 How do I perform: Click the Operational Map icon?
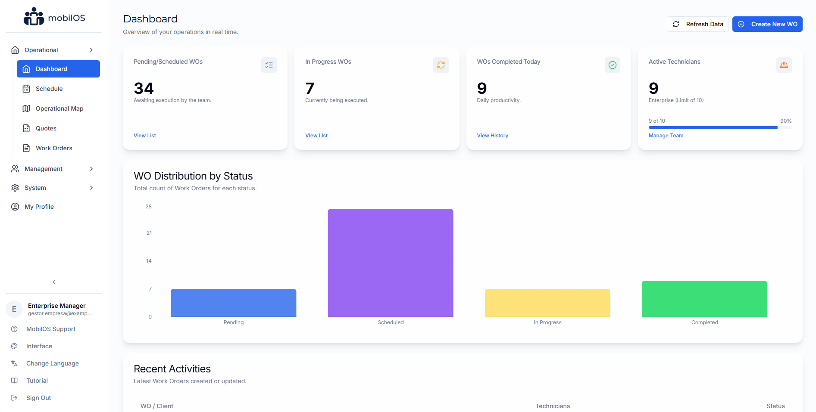pyautogui.click(x=26, y=108)
